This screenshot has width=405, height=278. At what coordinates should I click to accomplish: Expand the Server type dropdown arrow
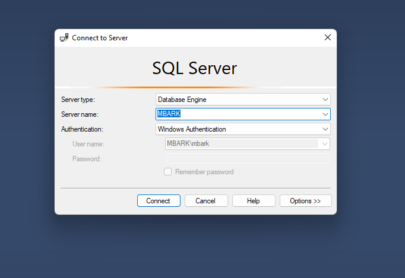coord(325,100)
